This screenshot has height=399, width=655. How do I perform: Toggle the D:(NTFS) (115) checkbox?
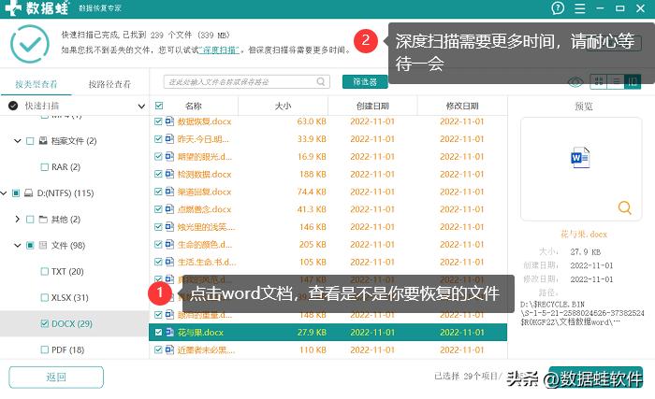16,192
